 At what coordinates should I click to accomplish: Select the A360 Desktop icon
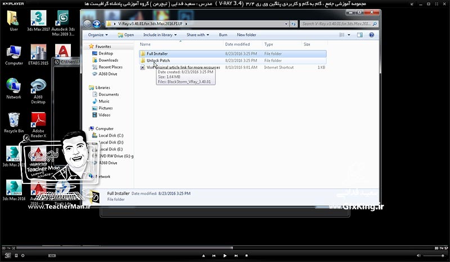[38, 91]
